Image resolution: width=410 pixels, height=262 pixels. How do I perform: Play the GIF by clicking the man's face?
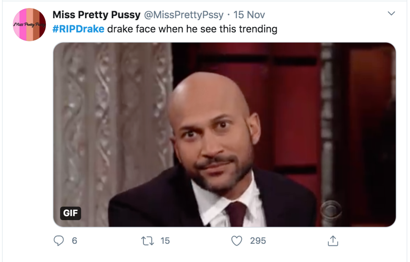tap(213, 137)
